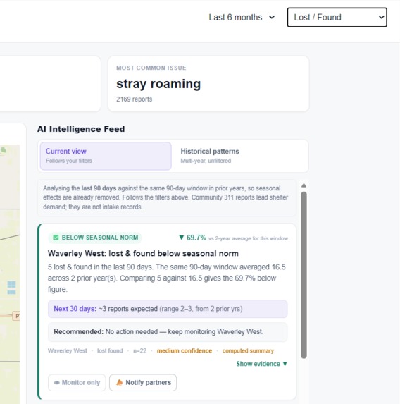Click the eye icon in Monitor only
This screenshot has height=404, width=400.
56,383
